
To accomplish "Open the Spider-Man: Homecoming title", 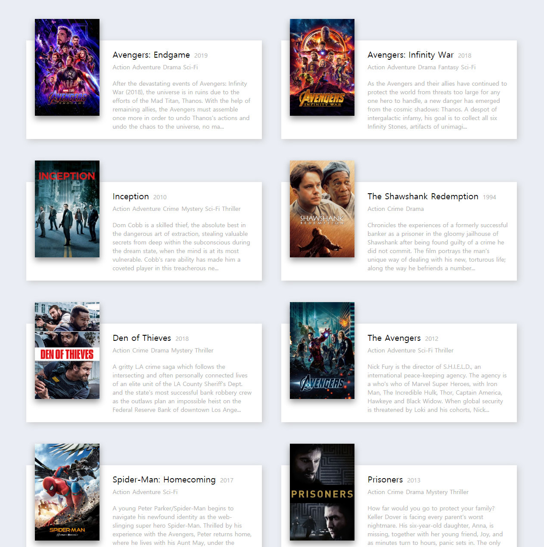I will click(164, 480).
